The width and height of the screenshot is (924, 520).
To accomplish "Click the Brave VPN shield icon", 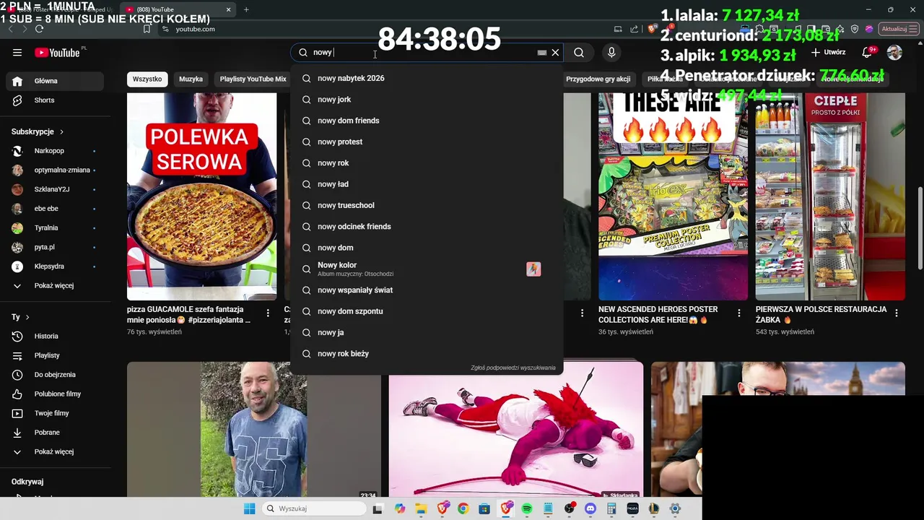I will coord(855,29).
